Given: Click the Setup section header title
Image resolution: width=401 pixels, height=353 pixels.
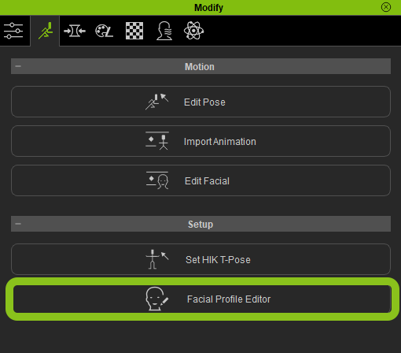Looking at the screenshot, I should click(200, 225).
